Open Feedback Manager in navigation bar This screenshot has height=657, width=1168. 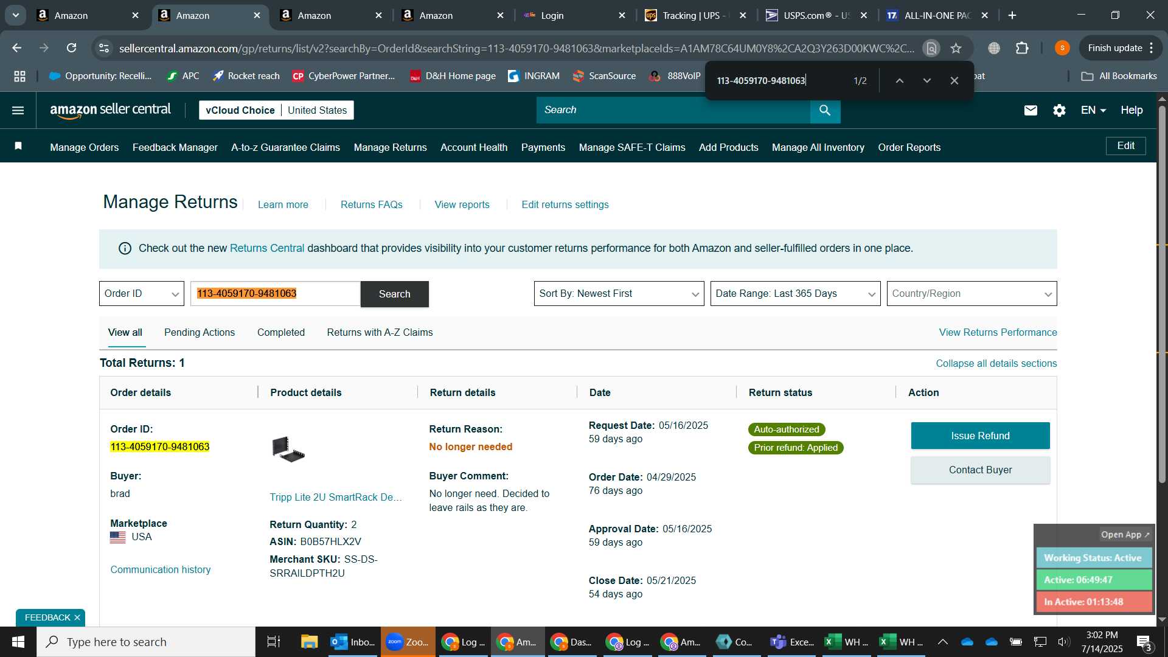tap(175, 147)
